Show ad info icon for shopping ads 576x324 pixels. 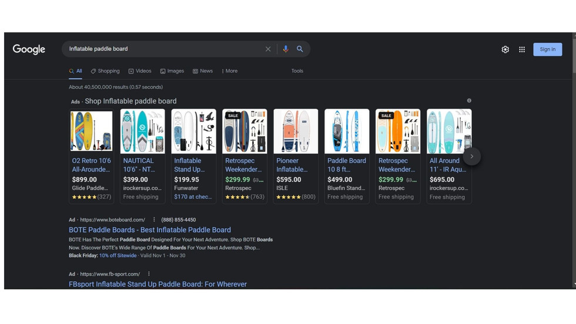(x=469, y=101)
